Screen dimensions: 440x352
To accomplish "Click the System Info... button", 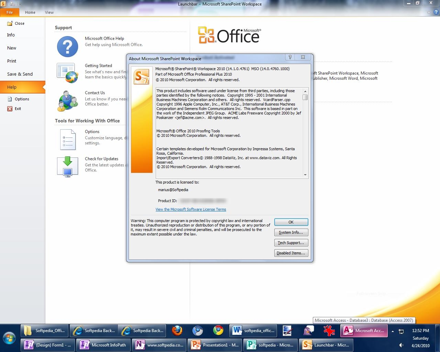I will point(291,232).
